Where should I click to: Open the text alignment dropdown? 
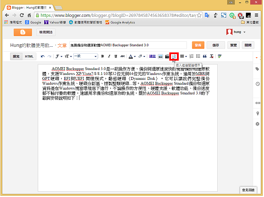[183, 57]
